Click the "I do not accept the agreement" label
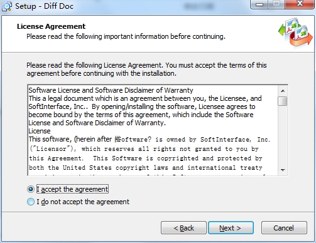The image size is (316, 243). tap(83, 202)
